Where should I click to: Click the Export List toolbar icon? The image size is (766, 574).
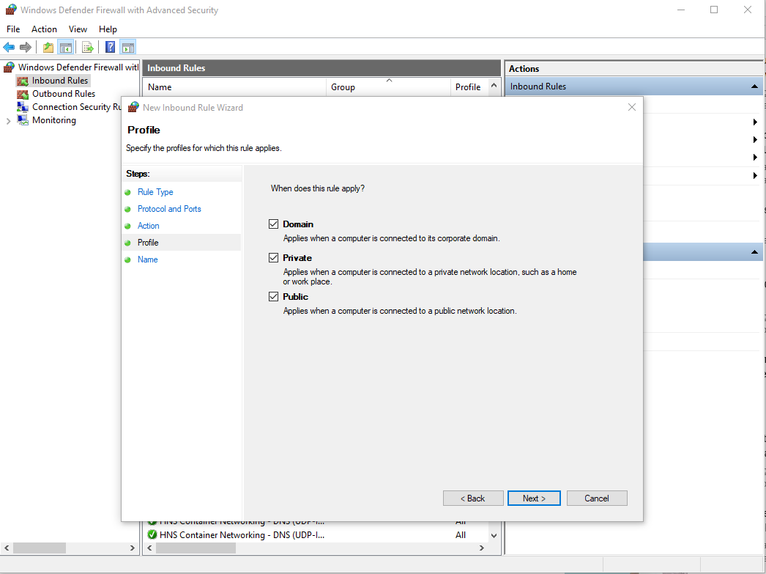88,48
